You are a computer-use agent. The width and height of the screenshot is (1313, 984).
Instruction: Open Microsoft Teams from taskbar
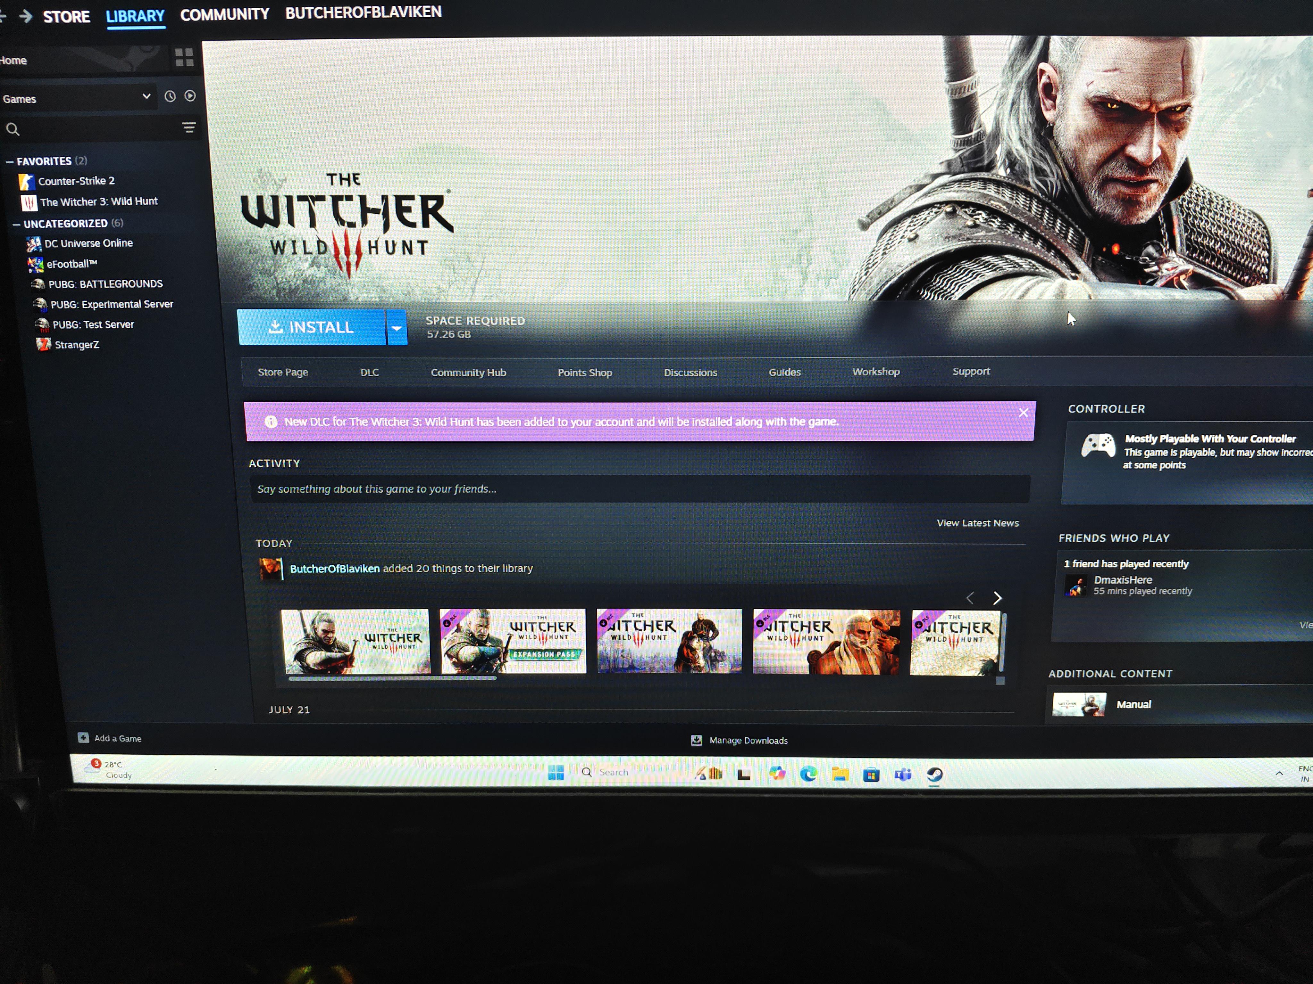click(x=903, y=774)
